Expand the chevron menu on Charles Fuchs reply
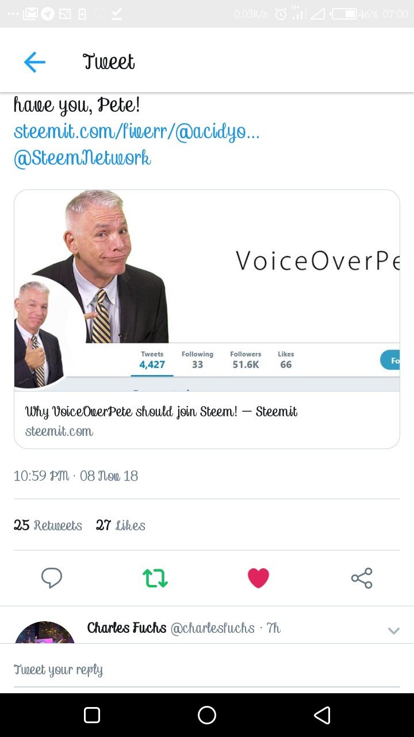The width and height of the screenshot is (414, 737). 394,631
